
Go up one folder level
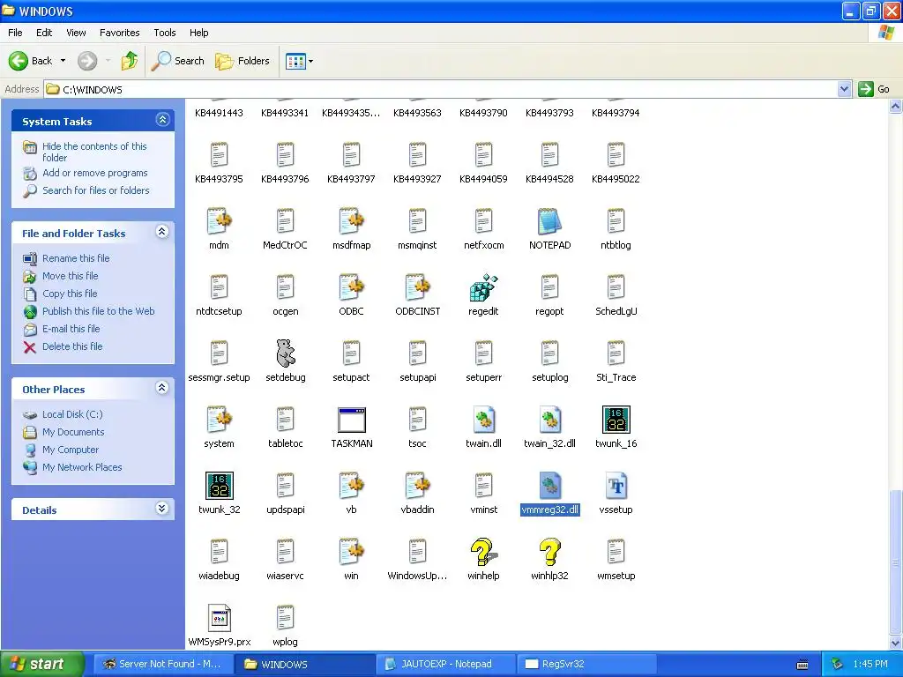click(x=130, y=61)
